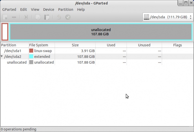Image resolution: width=194 pixels, height=132 pixels.
Task: Sort by the Partition column header
Action: click(x=14, y=45)
